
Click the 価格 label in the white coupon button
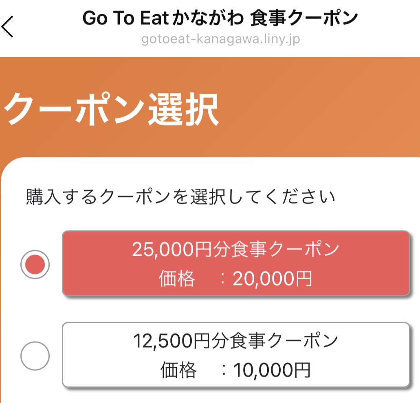(178, 370)
